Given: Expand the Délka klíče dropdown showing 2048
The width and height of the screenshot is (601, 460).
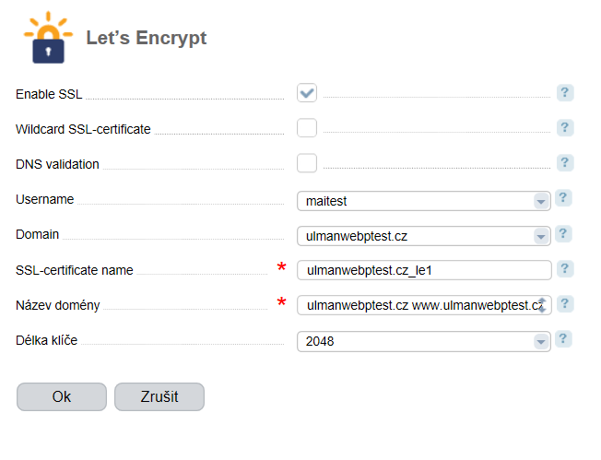Looking at the screenshot, I should click(x=424, y=341).
